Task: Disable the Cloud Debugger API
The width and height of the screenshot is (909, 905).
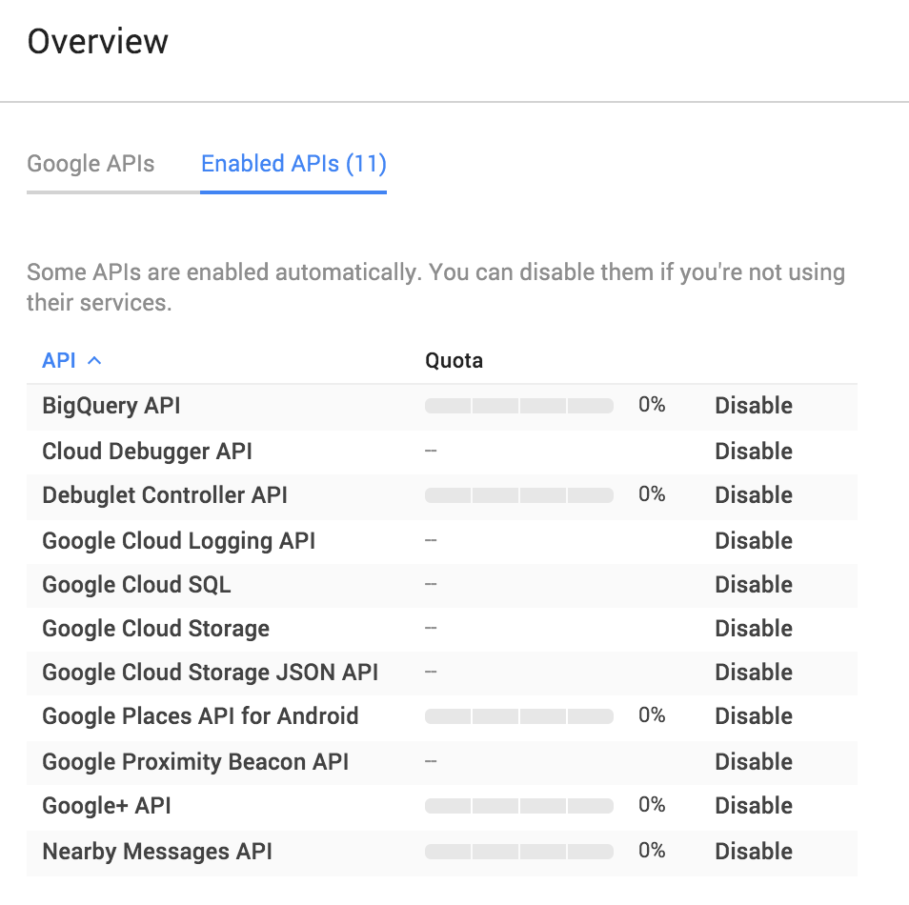Action: click(754, 451)
